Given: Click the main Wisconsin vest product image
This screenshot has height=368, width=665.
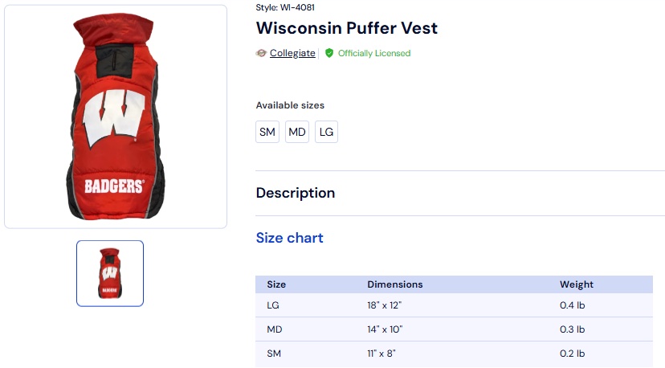Looking at the screenshot, I should point(116,117).
